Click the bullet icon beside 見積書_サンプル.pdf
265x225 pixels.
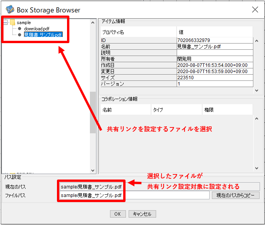coord(20,35)
